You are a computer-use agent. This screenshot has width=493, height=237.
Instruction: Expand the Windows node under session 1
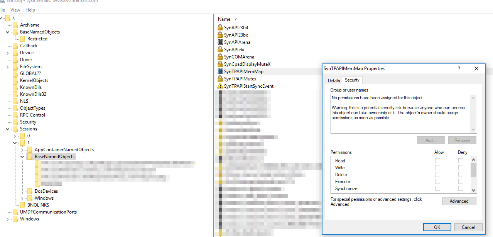tap(22, 198)
